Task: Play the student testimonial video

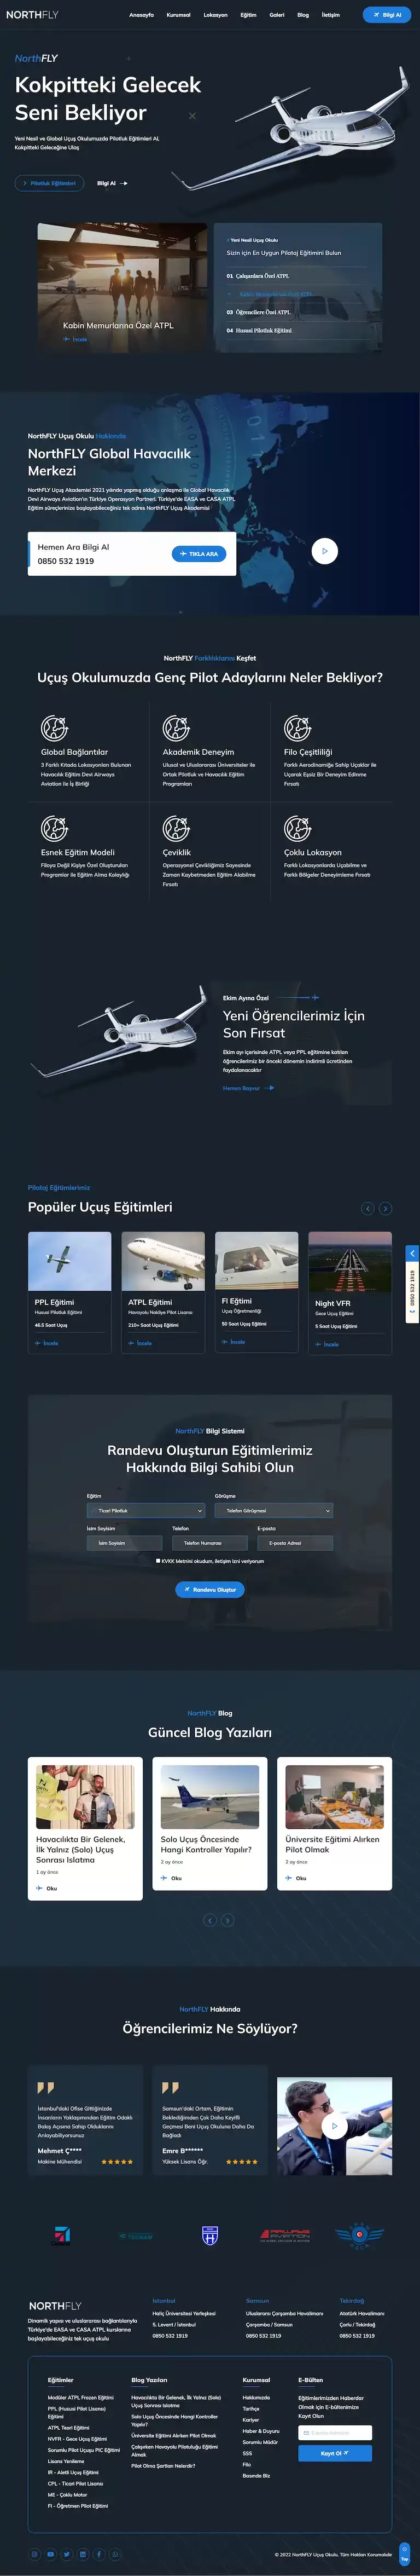Action: [334, 2126]
